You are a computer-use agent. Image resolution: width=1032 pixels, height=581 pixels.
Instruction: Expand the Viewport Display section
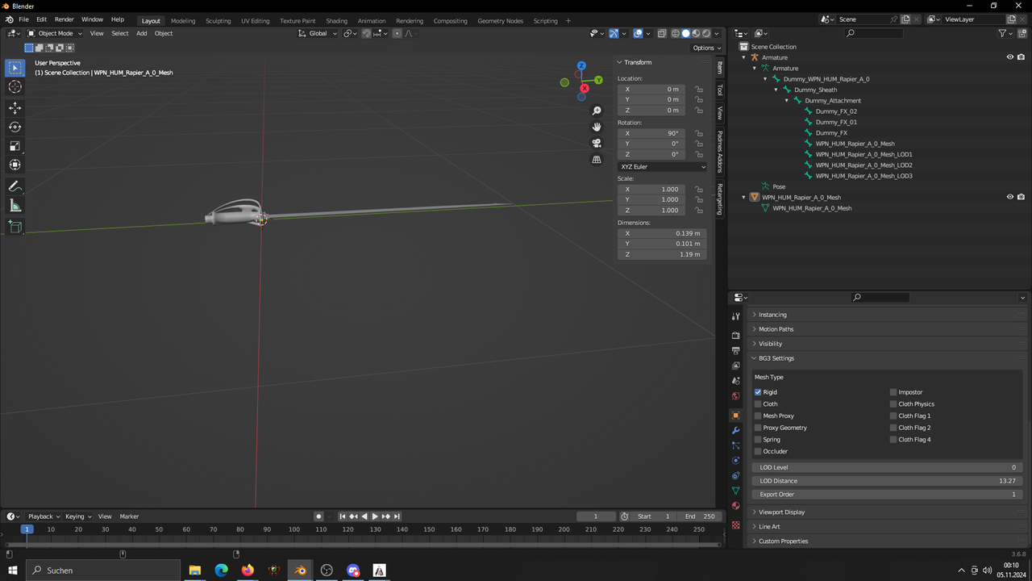782,512
